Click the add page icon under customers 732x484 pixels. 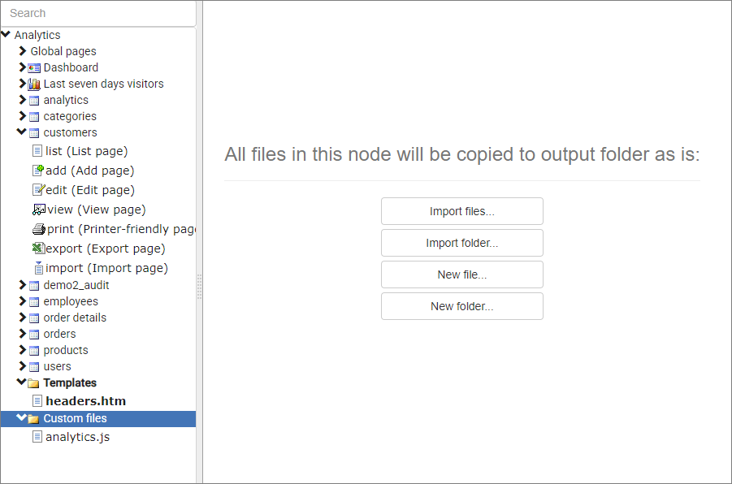tap(38, 171)
